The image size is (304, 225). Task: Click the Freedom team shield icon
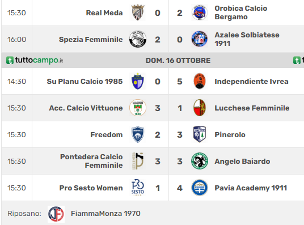click(x=138, y=134)
